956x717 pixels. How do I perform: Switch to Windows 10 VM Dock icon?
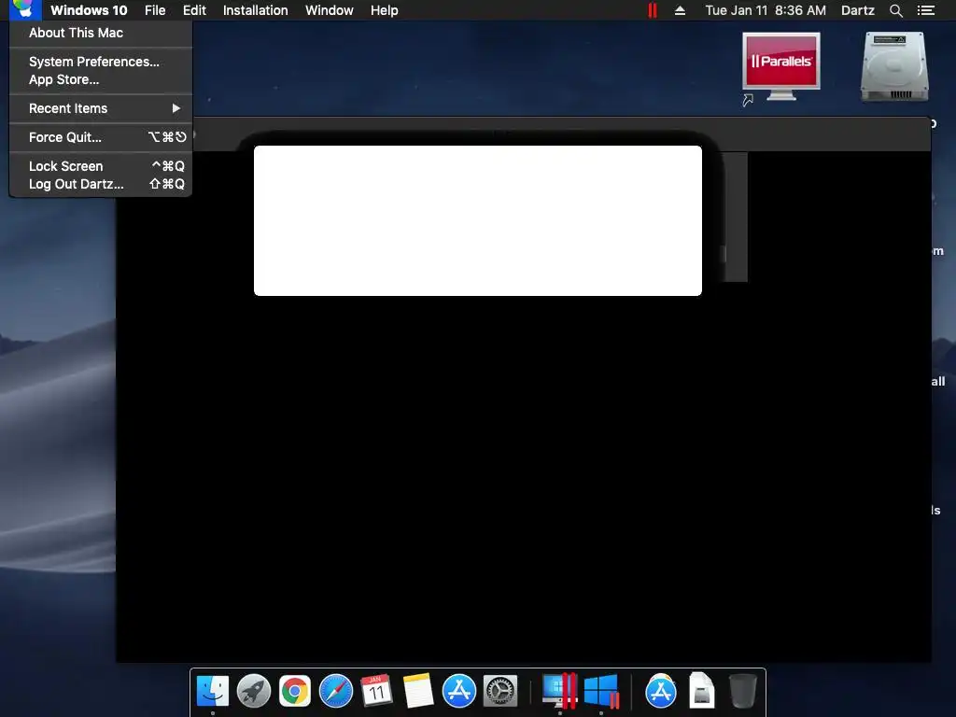[601, 691]
